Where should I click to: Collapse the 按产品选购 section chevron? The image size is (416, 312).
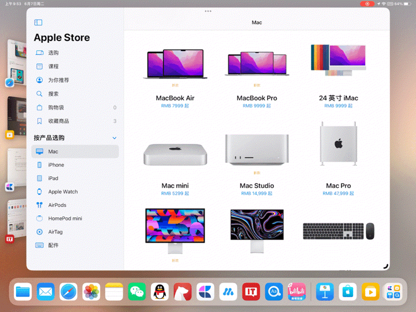pyautogui.click(x=114, y=138)
